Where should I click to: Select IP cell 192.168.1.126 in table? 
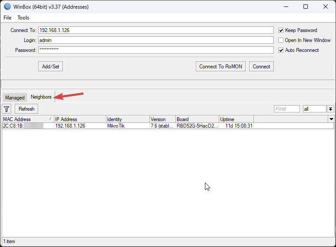click(80, 126)
